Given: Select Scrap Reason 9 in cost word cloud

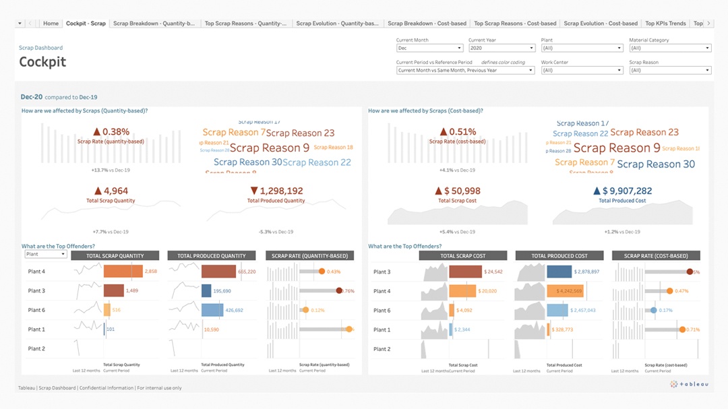Looking at the screenshot, I should coord(617,148).
